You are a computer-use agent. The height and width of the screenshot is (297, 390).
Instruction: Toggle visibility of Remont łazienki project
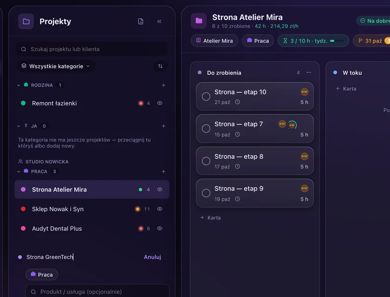[160, 103]
